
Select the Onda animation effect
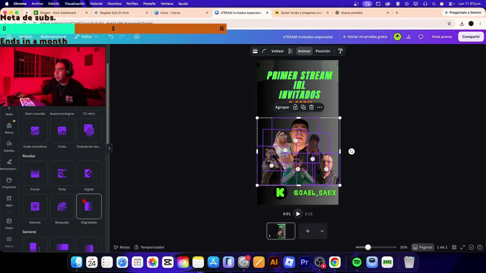(62, 131)
